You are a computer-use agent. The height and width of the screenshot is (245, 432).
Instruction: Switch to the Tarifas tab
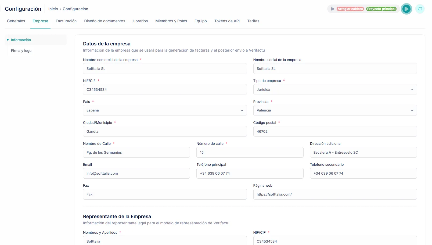253,21
